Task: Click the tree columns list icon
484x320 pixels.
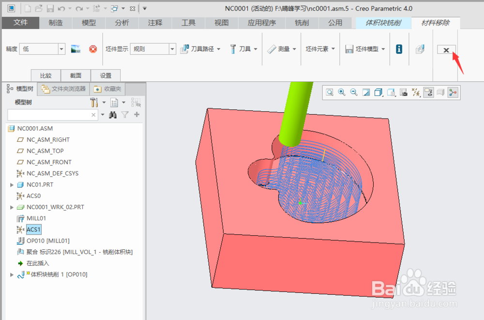Action: 115,102
